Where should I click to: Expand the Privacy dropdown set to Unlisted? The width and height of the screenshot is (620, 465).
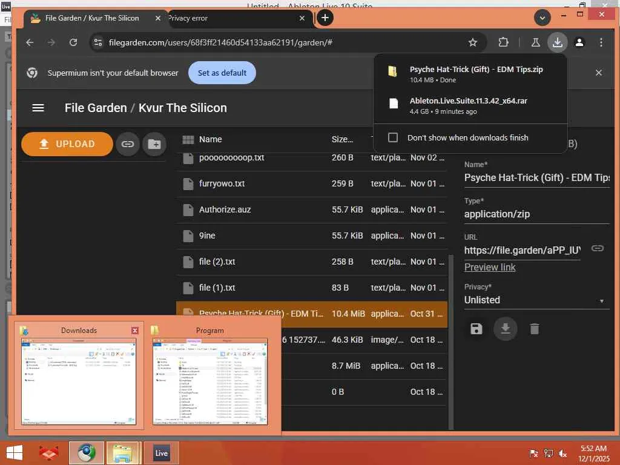[x=536, y=300]
